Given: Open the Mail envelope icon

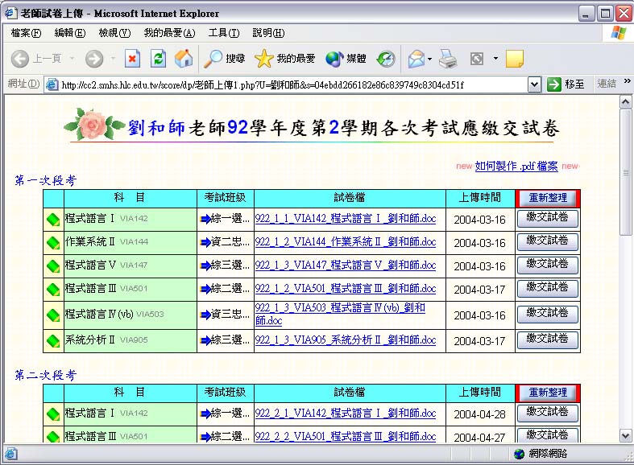Looking at the screenshot, I should pyautogui.click(x=416, y=58).
